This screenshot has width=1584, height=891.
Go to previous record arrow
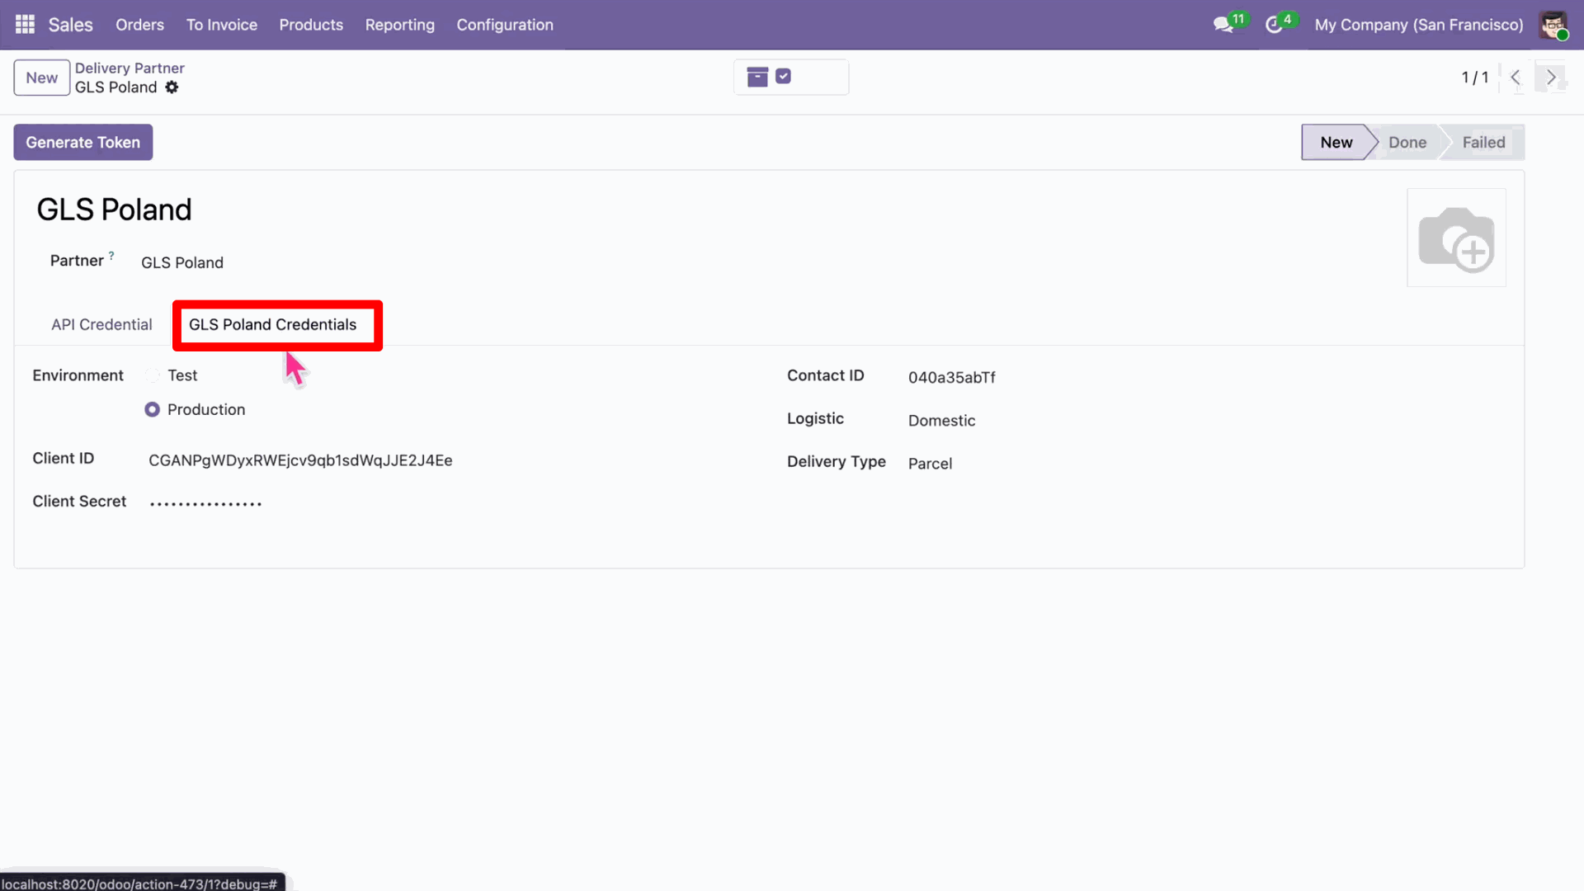tap(1516, 78)
